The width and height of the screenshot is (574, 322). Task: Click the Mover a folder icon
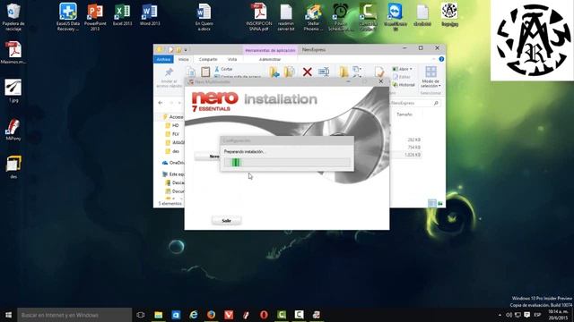tap(274, 72)
